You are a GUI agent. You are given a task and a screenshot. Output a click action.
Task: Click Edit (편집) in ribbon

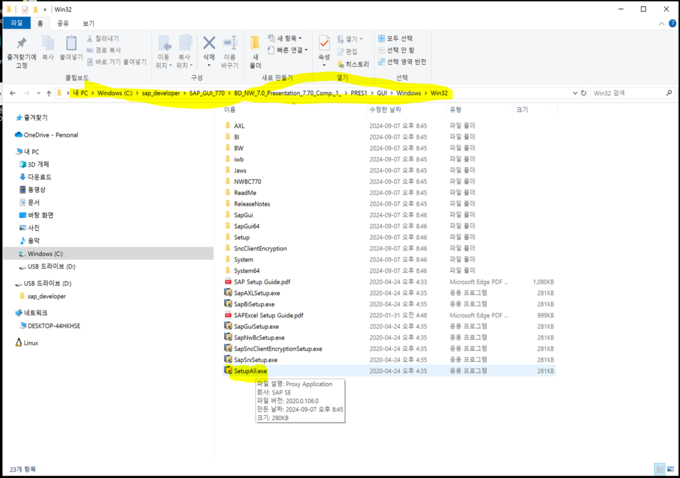[347, 52]
